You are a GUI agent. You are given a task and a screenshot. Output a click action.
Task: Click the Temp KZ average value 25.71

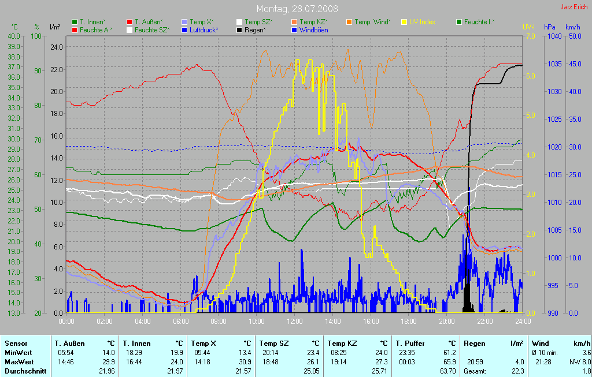point(380,371)
